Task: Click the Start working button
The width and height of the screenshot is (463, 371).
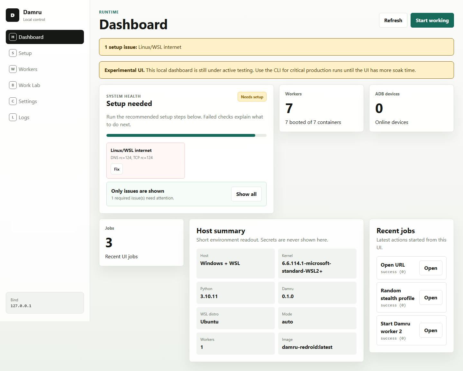Action: pyautogui.click(x=432, y=20)
